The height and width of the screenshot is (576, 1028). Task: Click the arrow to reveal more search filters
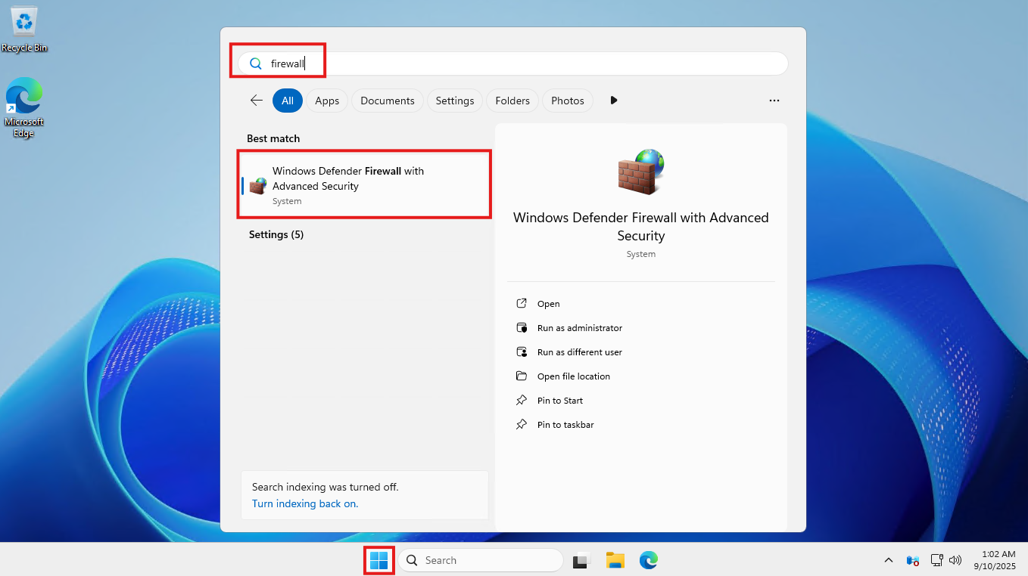click(x=613, y=100)
